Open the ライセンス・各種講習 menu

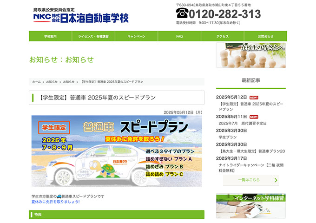coord(93,36)
